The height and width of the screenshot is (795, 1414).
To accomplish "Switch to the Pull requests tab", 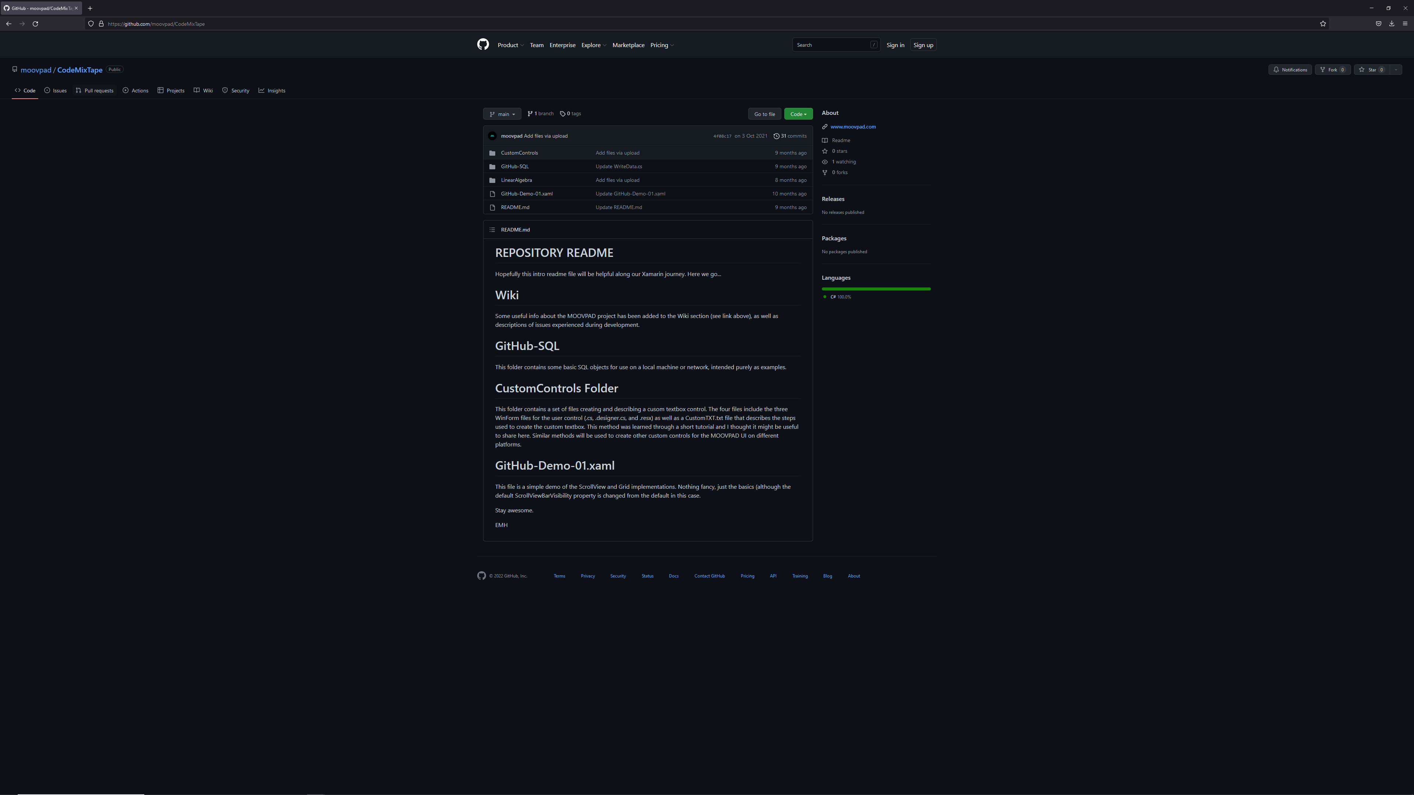I will coord(94,91).
